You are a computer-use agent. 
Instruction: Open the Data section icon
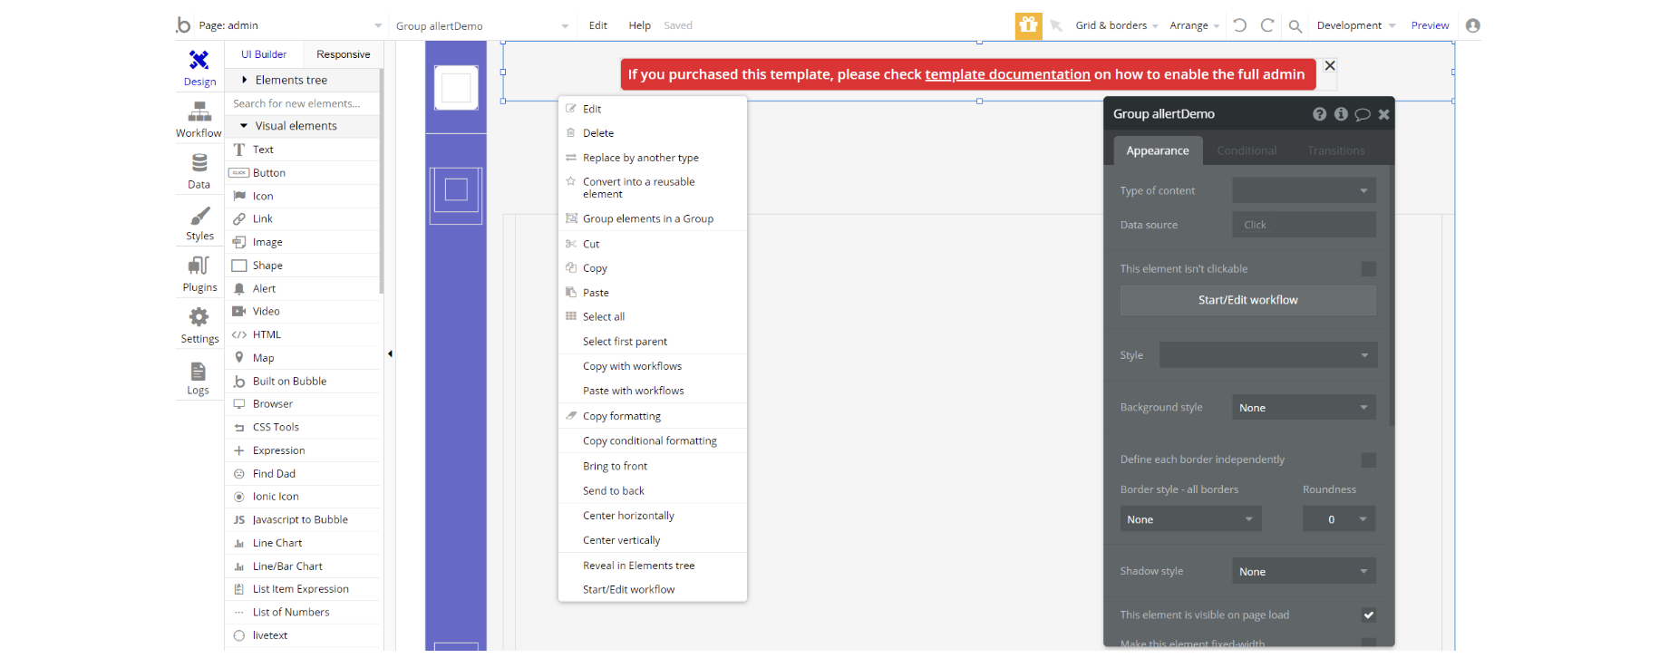pyautogui.click(x=199, y=171)
